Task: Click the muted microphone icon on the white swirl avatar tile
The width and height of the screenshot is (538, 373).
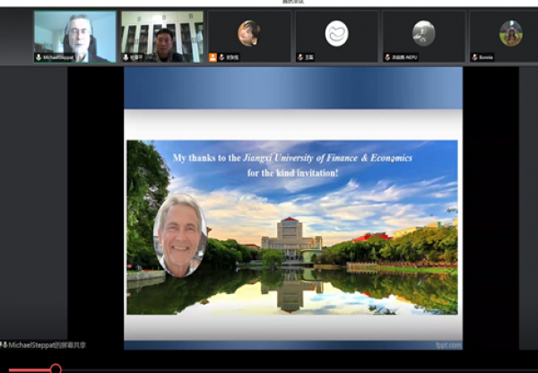Action: click(300, 57)
